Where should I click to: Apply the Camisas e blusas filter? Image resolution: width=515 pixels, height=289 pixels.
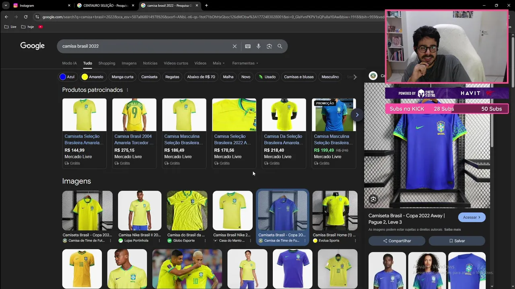pyautogui.click(x=299, y=77)
